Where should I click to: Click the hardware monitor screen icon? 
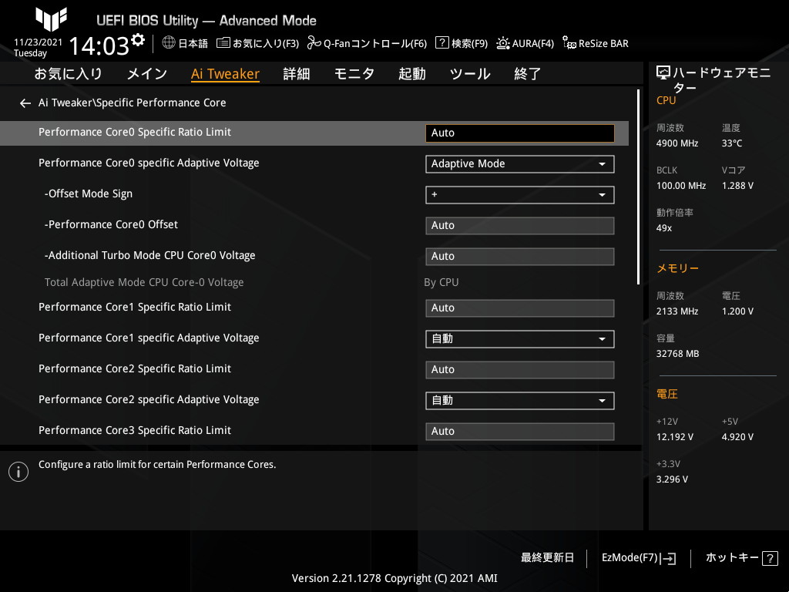point(663,73)
